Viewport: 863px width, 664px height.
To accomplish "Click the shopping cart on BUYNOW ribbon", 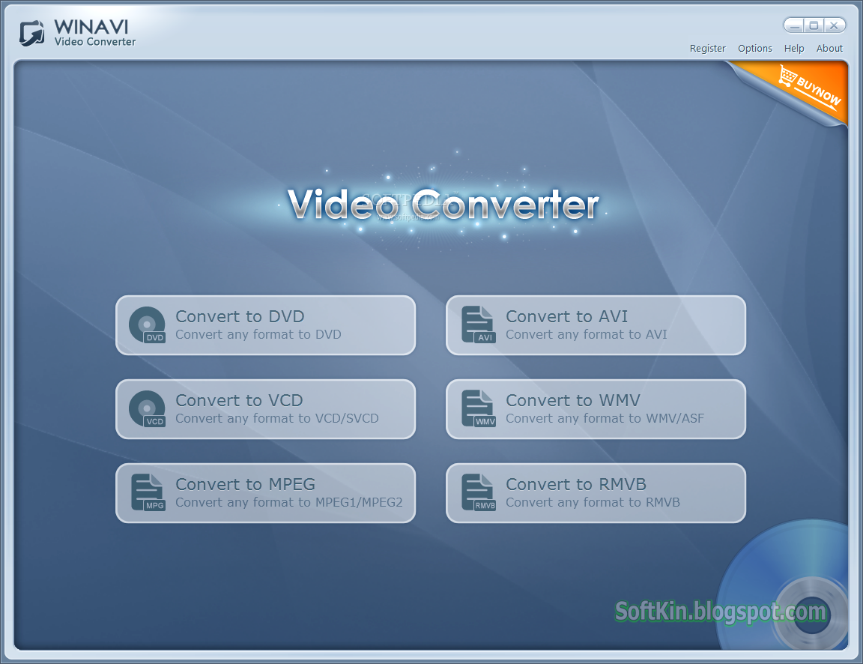I will 788,76.
